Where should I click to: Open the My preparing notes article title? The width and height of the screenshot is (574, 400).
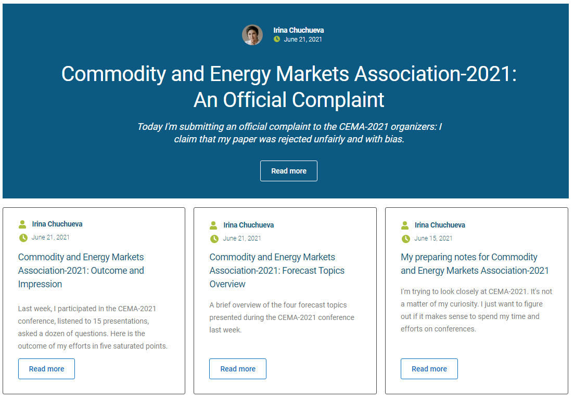[x=475, y=264]
